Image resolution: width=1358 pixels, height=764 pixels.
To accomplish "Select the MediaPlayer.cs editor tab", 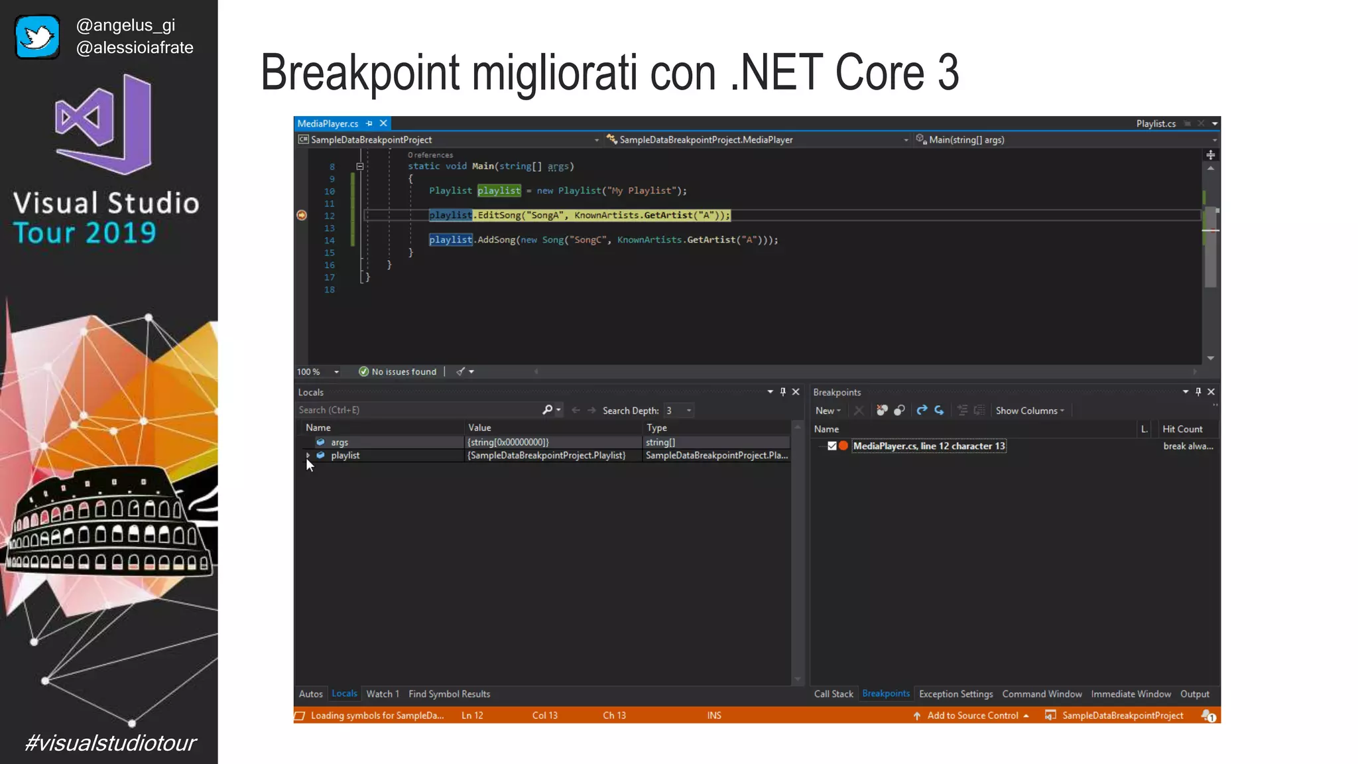I will (328, 123).
